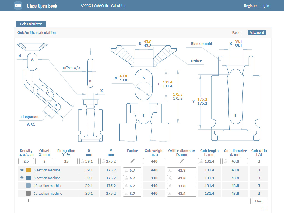Click the fx icon in Gob length field
Image resolution: width=284 pixels, height=213 pixels.
(x=201, y=161)
